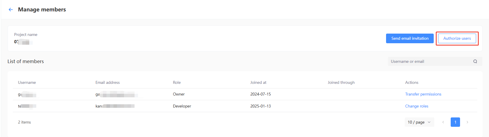489x137 pixels.
Task: Click the 2024-07-15 joined date cell
Action: [x=260, y=94]
